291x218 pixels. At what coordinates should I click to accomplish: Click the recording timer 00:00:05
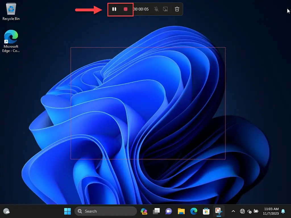(x=141, y=9)
